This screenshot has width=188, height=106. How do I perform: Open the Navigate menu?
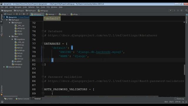(18, 7)
